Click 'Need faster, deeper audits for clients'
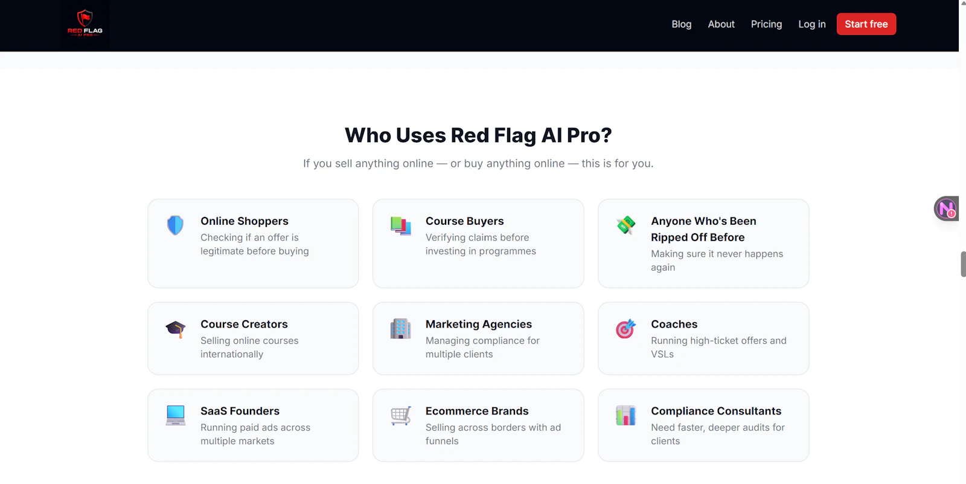 [718, 434]
